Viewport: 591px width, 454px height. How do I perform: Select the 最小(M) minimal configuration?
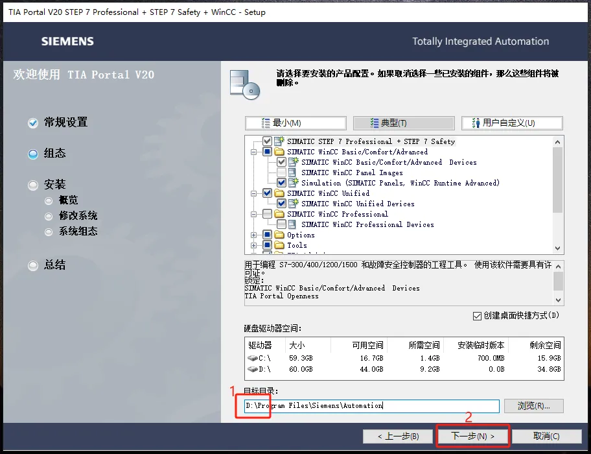(x=295, y=123)
